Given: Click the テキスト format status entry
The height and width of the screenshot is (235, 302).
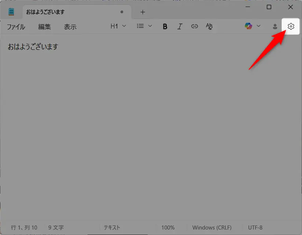Looking at the screenshot, I should [x=112, y=228].
